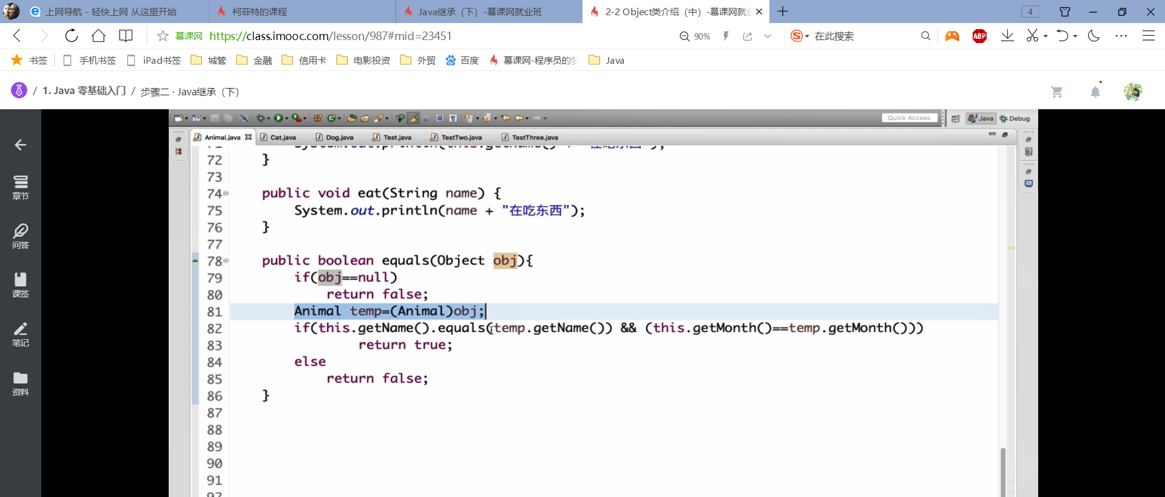Close the Animal.java editor tab
The height and width of the screenshot is (497, 1165).
coord(248,137)
